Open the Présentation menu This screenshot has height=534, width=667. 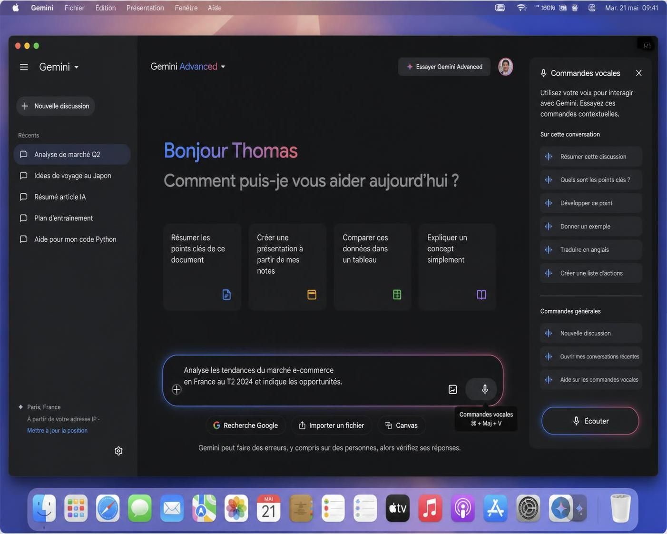click(145, 8)
